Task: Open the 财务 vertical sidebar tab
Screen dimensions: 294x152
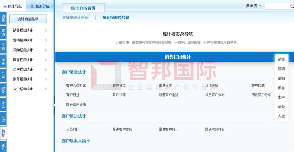Action: pos(3,90)
